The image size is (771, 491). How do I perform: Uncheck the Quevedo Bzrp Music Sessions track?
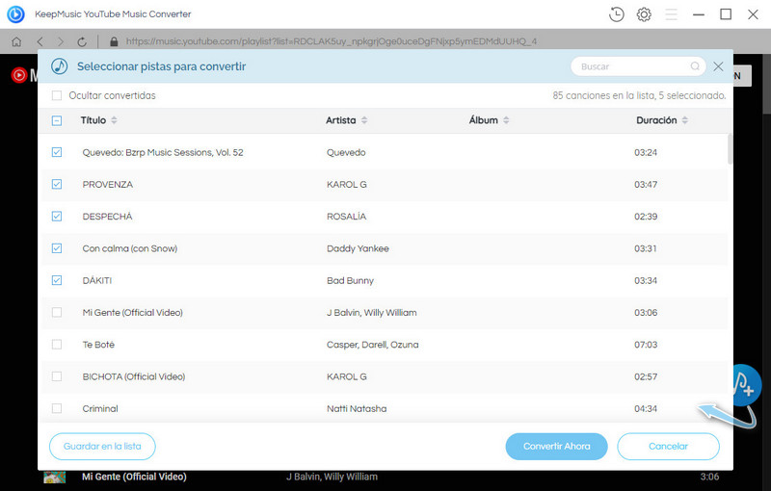(57, 152)
